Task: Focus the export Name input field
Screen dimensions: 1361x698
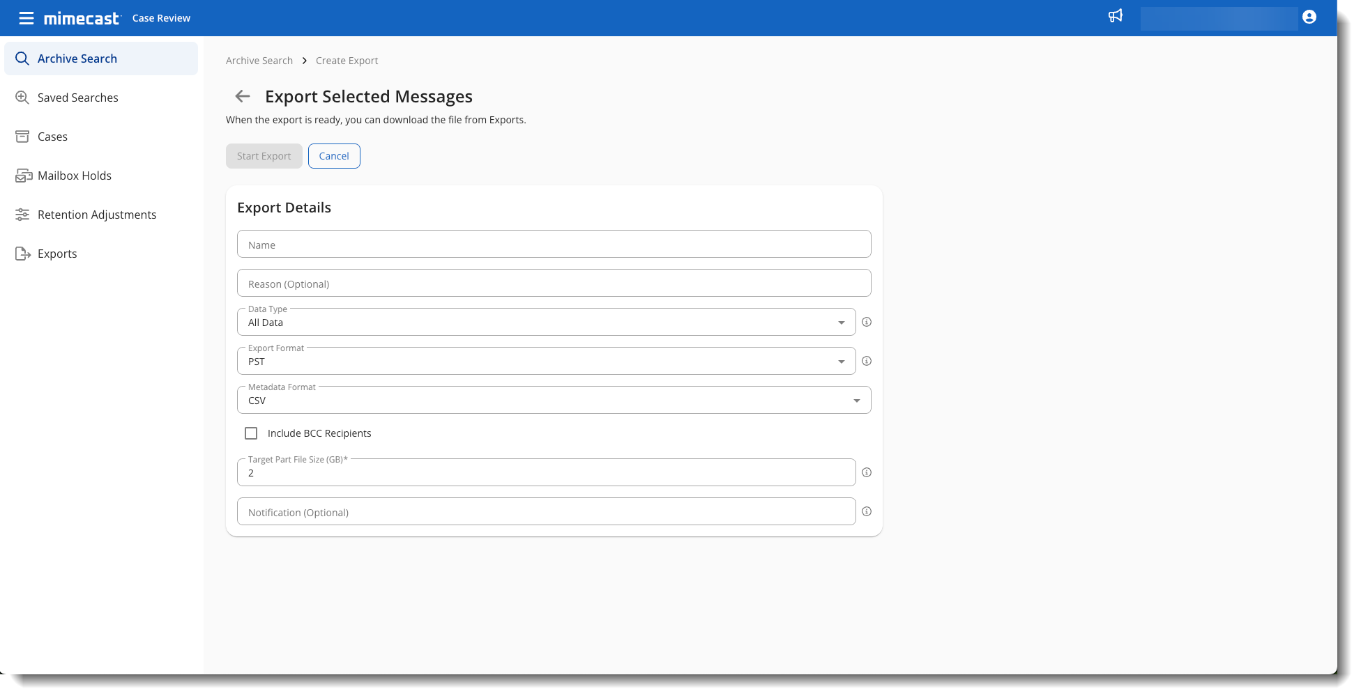Action: pyautogui.click(x=554, y=245)
